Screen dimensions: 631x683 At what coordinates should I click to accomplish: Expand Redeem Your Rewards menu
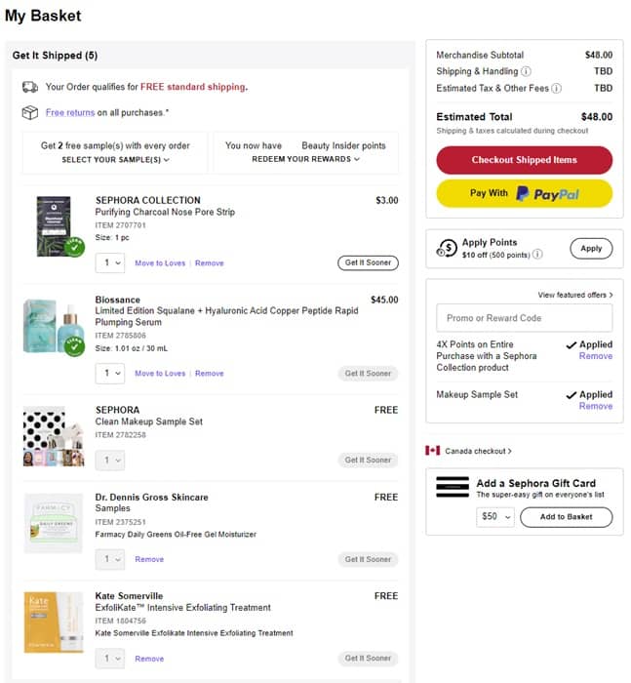click(305, 159)
